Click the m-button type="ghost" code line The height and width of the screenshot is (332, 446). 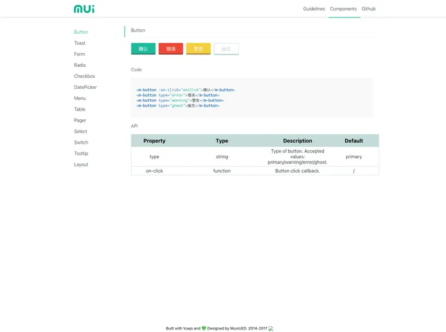pyautogui.click(x=178, y=106)
